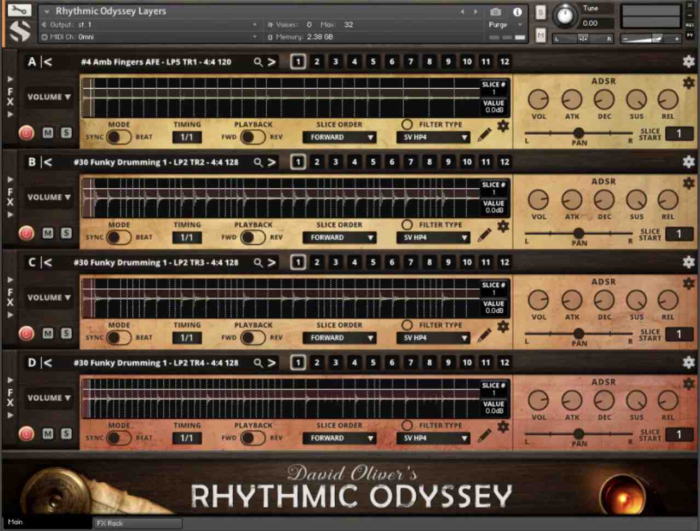Power off layer D with its red button

[x=26, y=434]
